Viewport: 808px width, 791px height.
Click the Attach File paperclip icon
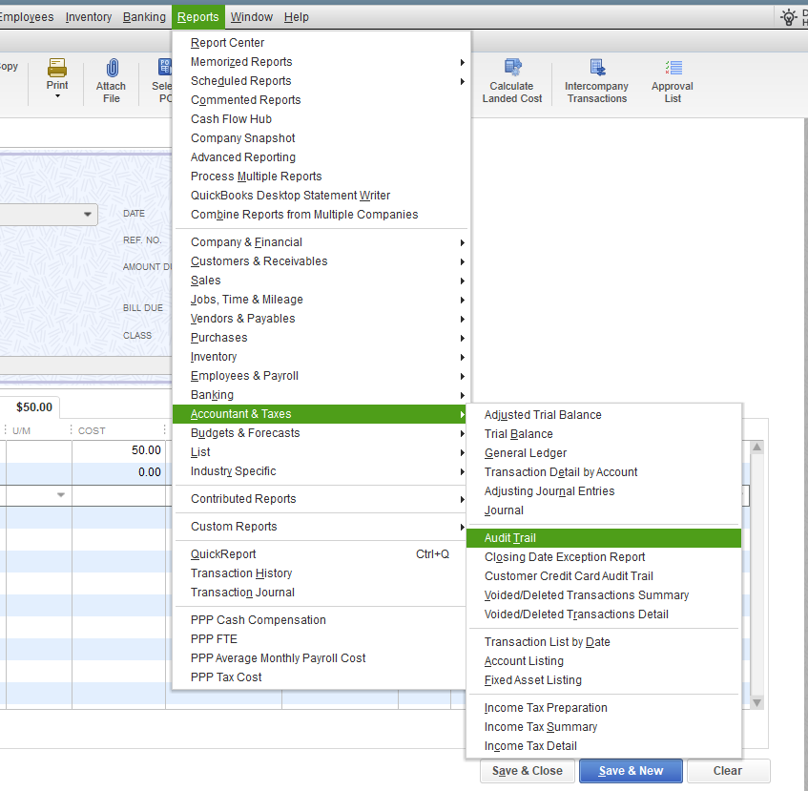pyautogui.click(x=112, y=68)
